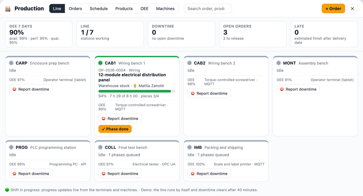Click 'Scale and label printer · MQTT' text

click(x=239, y=164)
